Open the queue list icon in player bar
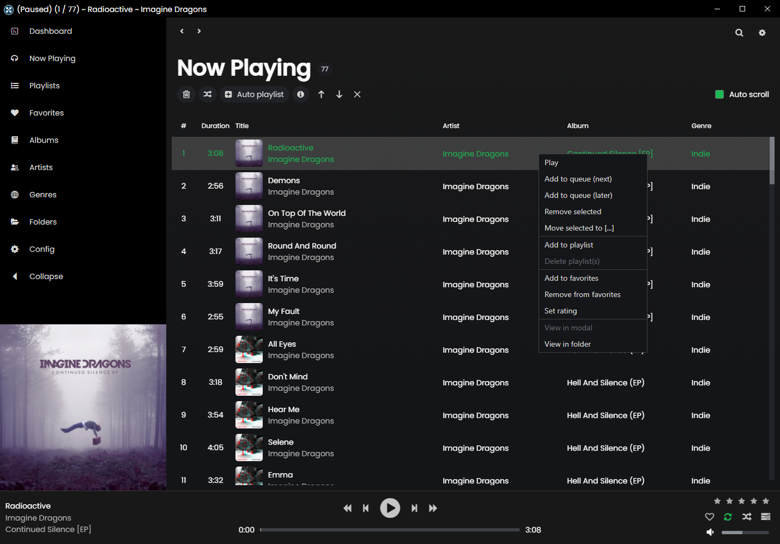The height and width of the screenshot is (544, 780). (x=766, y=517)
